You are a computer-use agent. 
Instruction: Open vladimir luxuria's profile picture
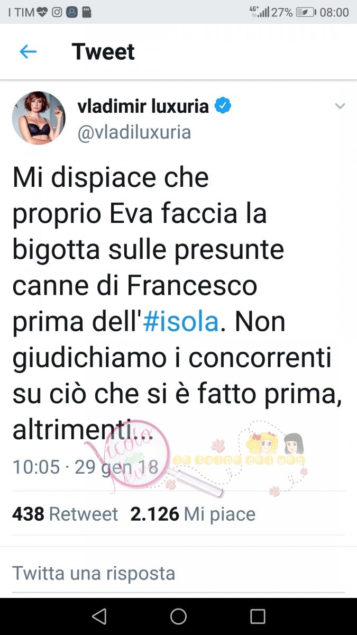[39, 117]
